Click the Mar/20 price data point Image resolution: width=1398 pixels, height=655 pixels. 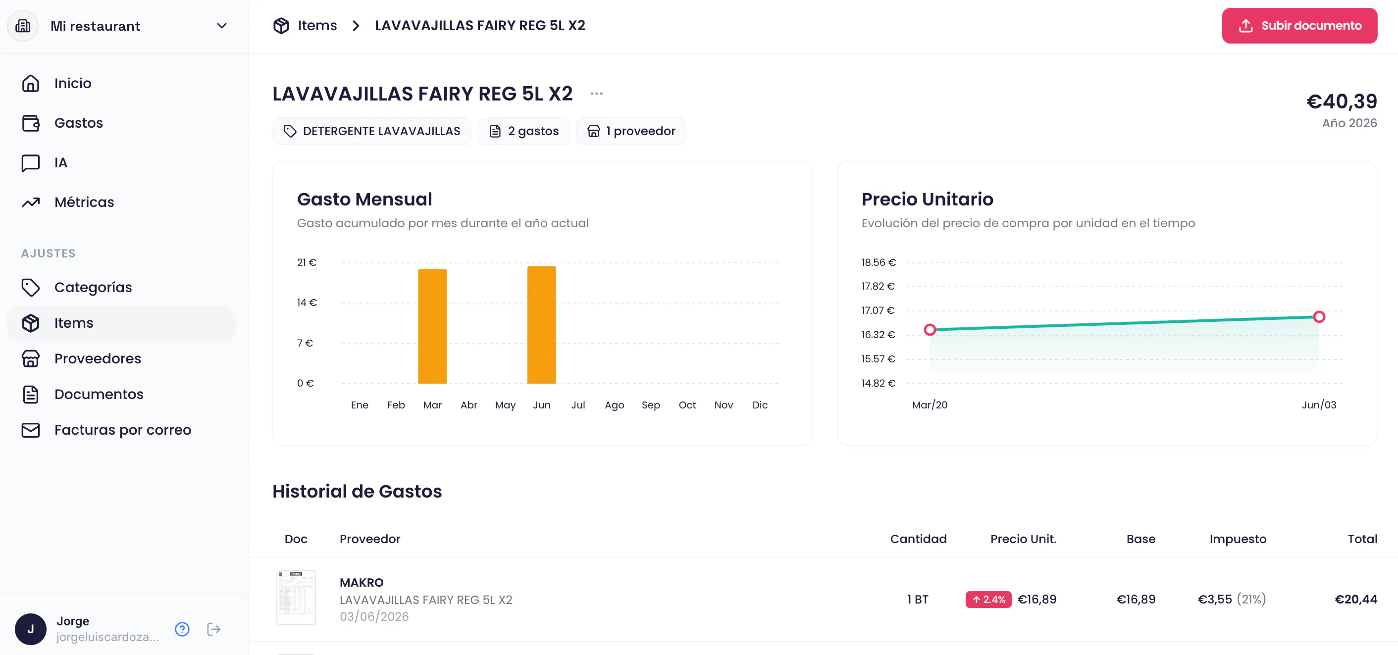pyautogui.click(x=930, y=329)
